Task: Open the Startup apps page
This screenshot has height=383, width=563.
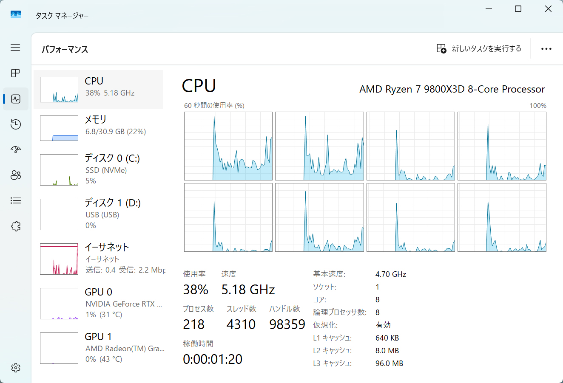Action: (x=16, y=149)
